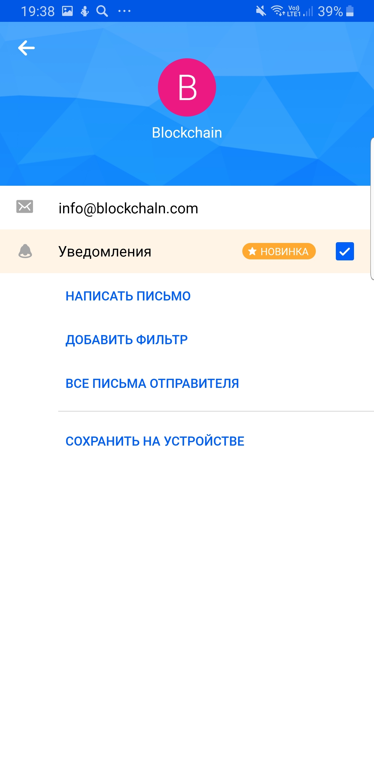Tap the edge panel handle
Image resolution: width=374 pixels, height=770 pixels.
tap(372, 209)
